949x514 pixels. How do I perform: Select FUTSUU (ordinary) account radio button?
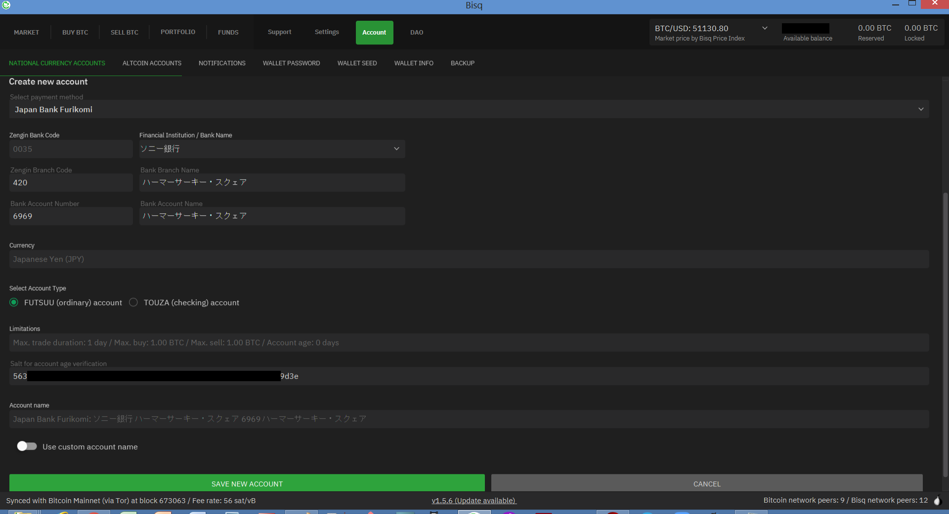click(x=14, y=302)
